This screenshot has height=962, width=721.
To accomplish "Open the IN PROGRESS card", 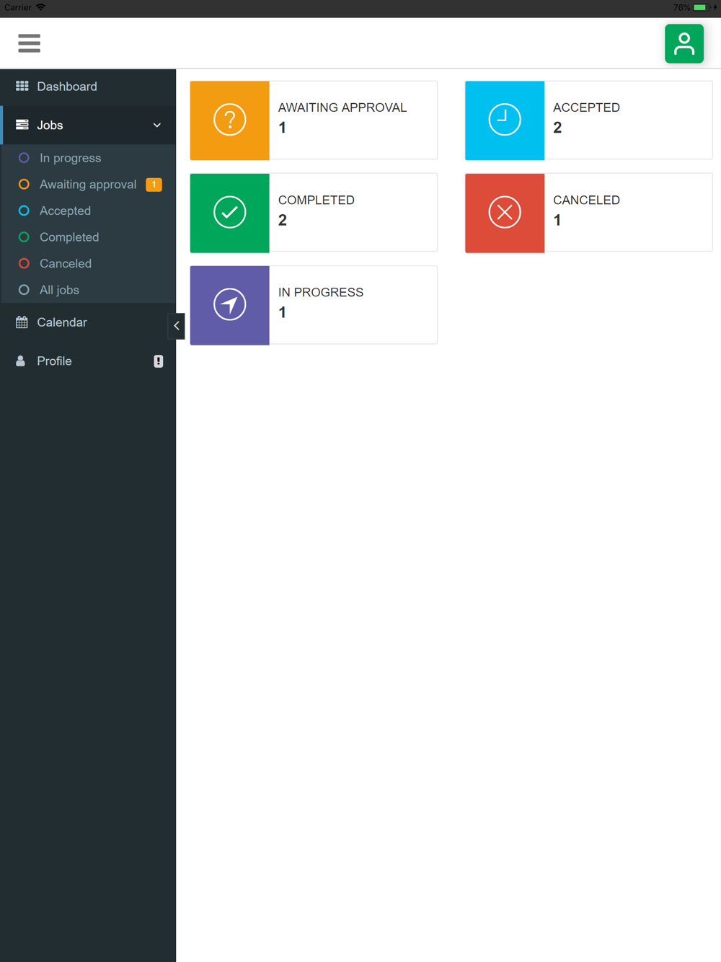I will click(314, 305).
